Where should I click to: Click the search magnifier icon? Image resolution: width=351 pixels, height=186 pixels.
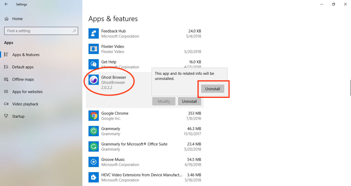pyautogui.click(x=74, y=31)
